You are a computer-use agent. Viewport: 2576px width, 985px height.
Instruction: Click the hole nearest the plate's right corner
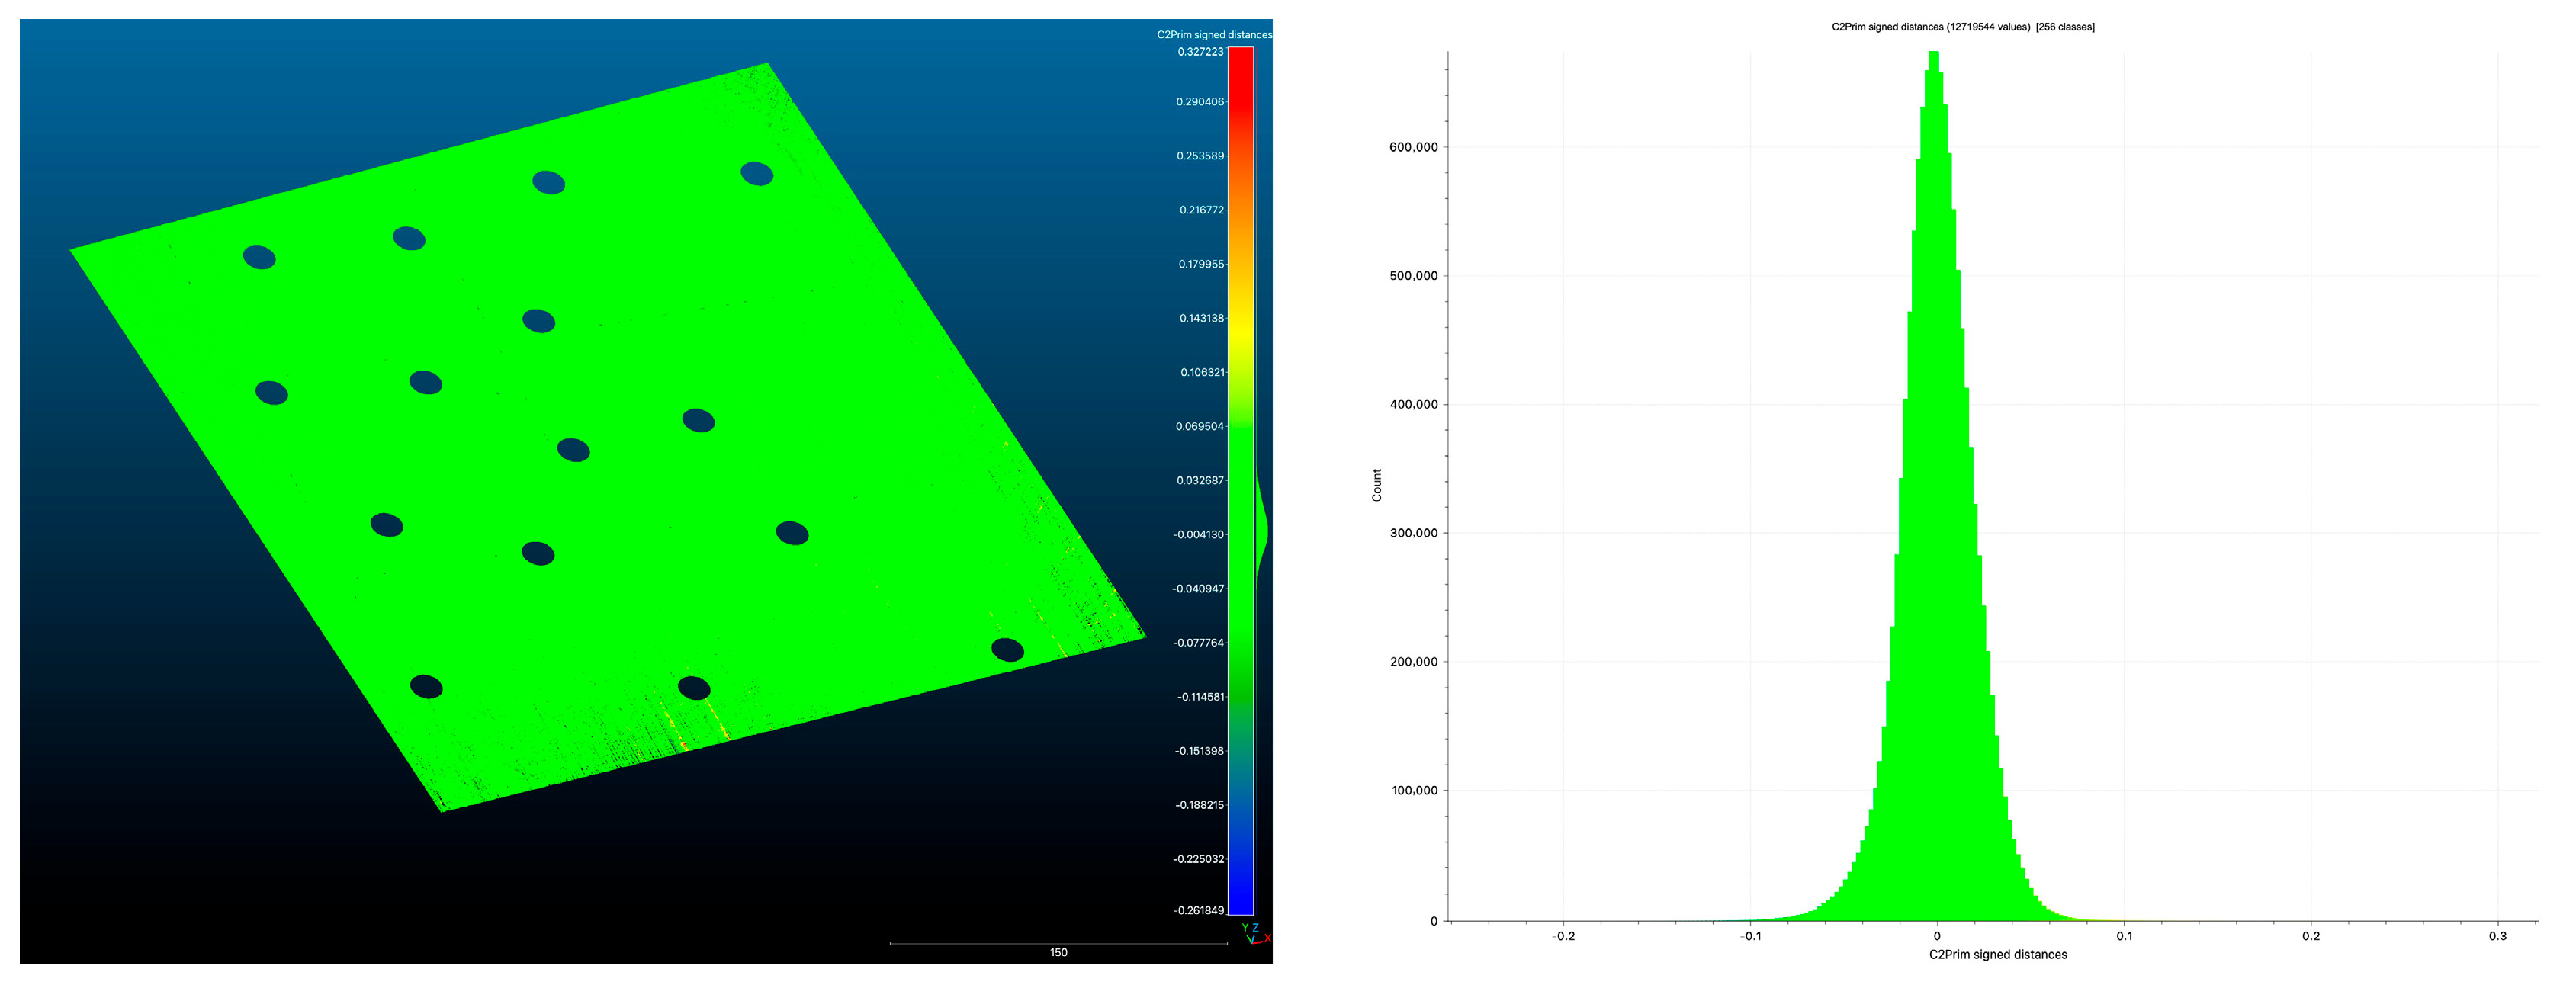1007,650
